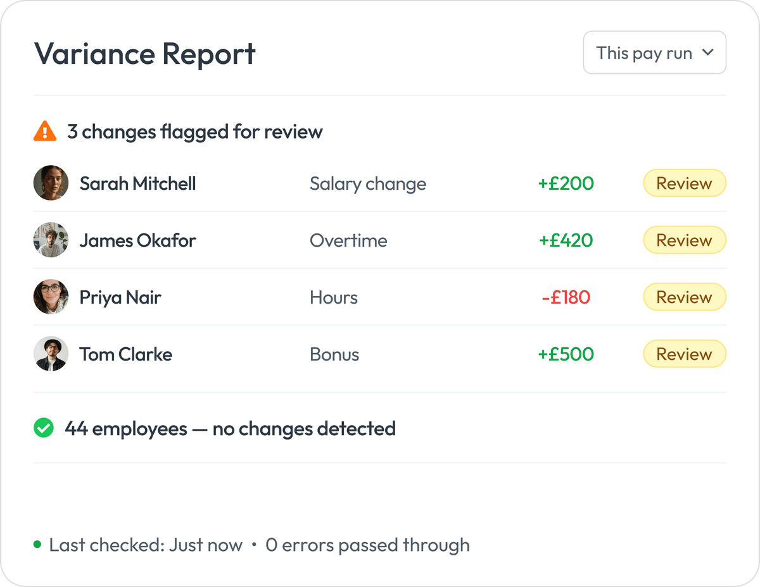Open the This pay run dropdown
This screenshot has height=587, width=760.
pos(655,53)
